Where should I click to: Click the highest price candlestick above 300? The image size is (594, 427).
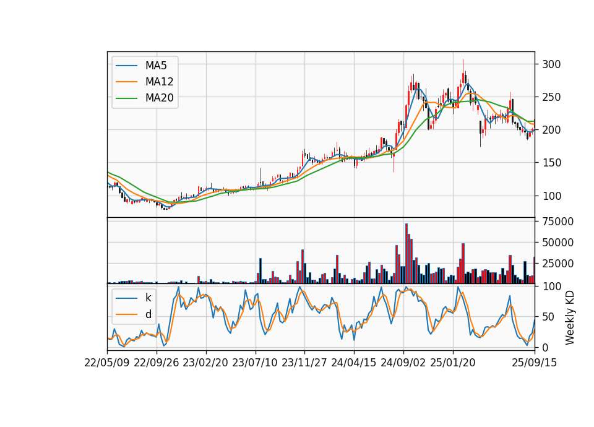point(463,72)
